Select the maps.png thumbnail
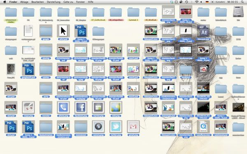The height and width of the screenshot is (154, 247). pyautogui.click(x=28, y=108)
